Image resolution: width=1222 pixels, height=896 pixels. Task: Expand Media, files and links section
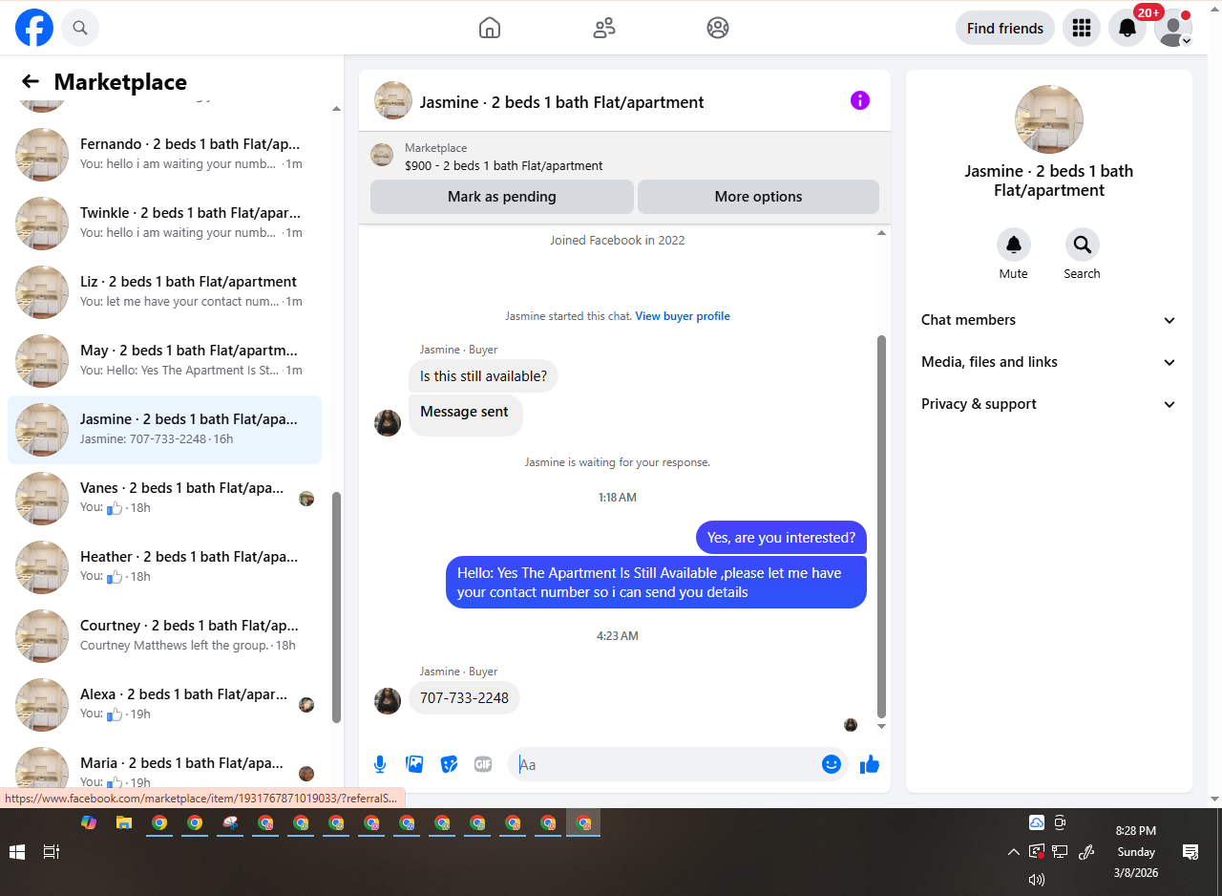[x=1049, y=362]
